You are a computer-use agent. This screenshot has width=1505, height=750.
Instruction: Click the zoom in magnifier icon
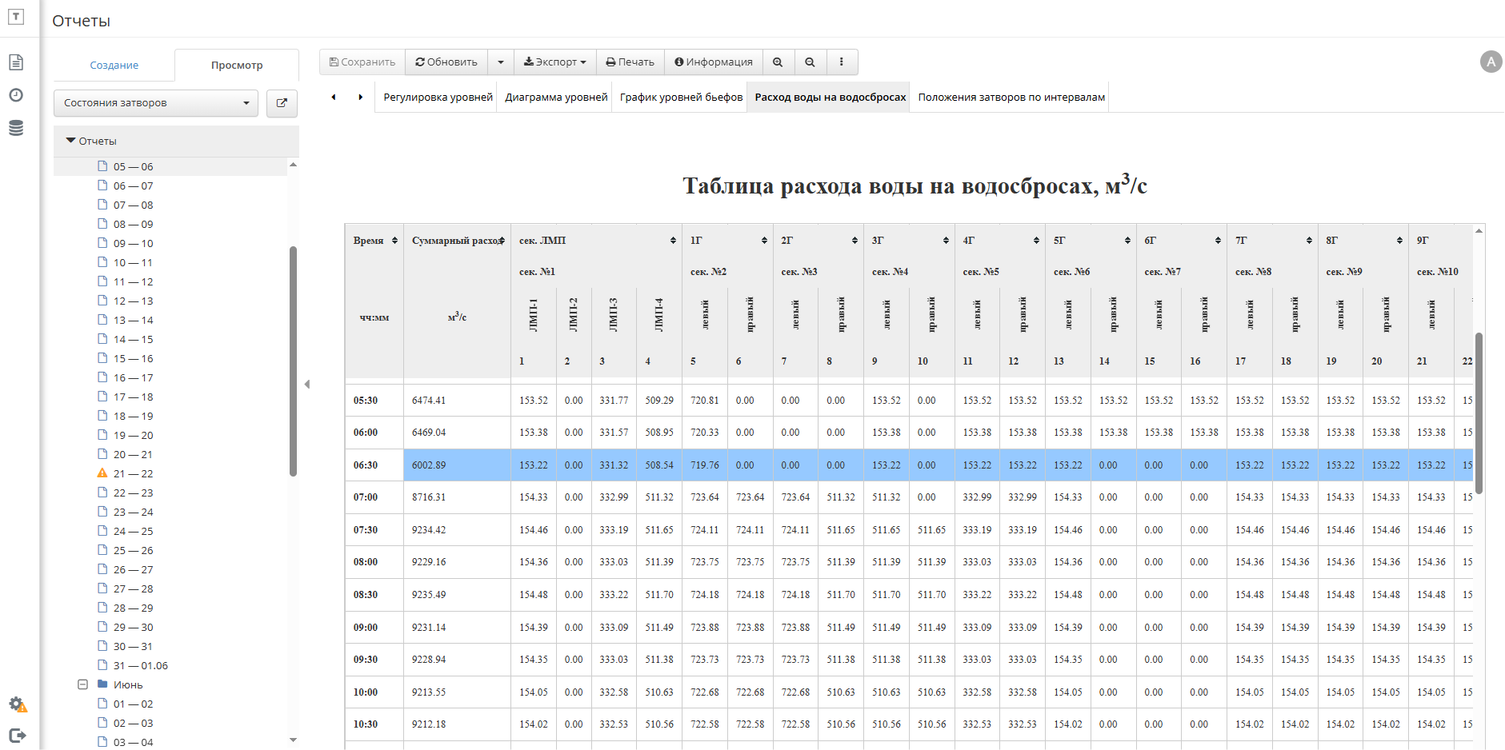point(778,62)
